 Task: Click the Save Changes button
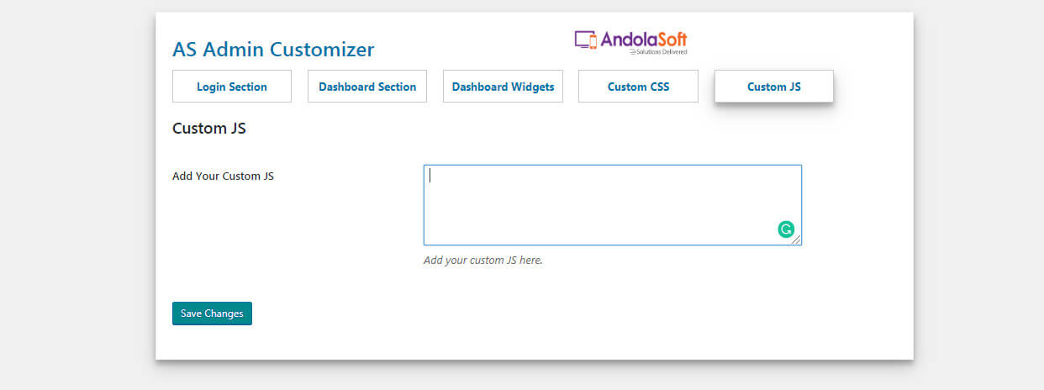(212, 314)
